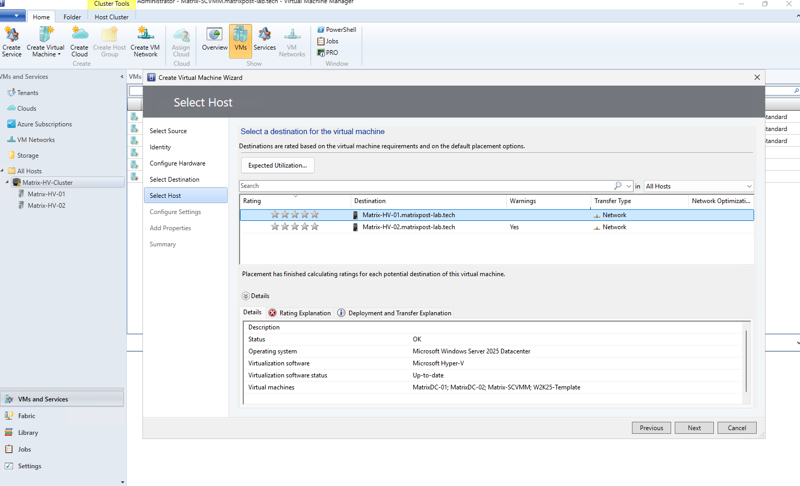The image size is (800, 486).
Task: Click the Transfer Type column header
Action: click(640, 201)
